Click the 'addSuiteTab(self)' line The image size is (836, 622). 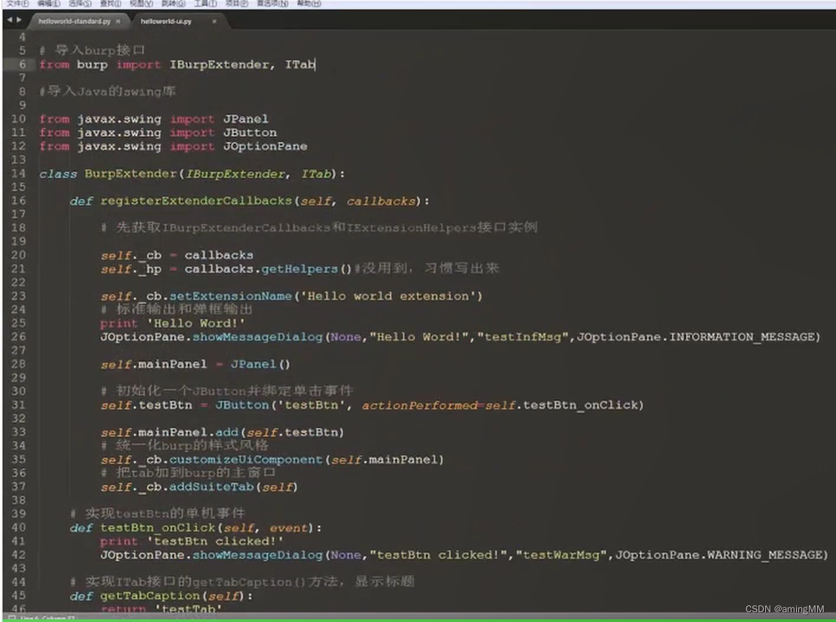[x=199, y=487]
